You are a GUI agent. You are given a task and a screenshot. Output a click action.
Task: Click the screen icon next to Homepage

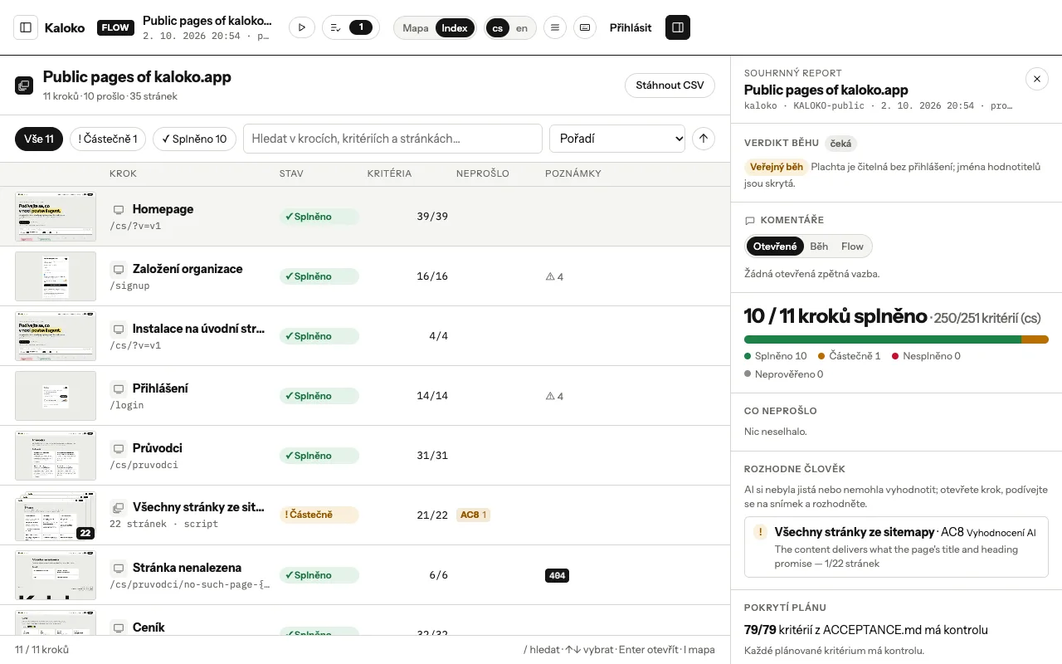pos(119,210)
